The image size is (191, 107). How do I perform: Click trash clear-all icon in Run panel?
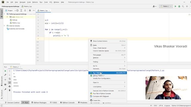pos(10,90)
